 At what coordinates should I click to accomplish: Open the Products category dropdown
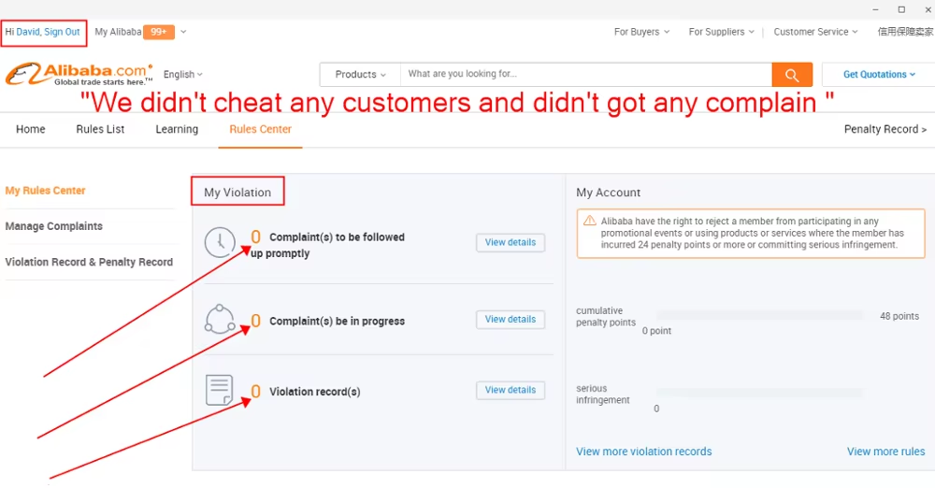pyautogui.click(x=360, y=75)
